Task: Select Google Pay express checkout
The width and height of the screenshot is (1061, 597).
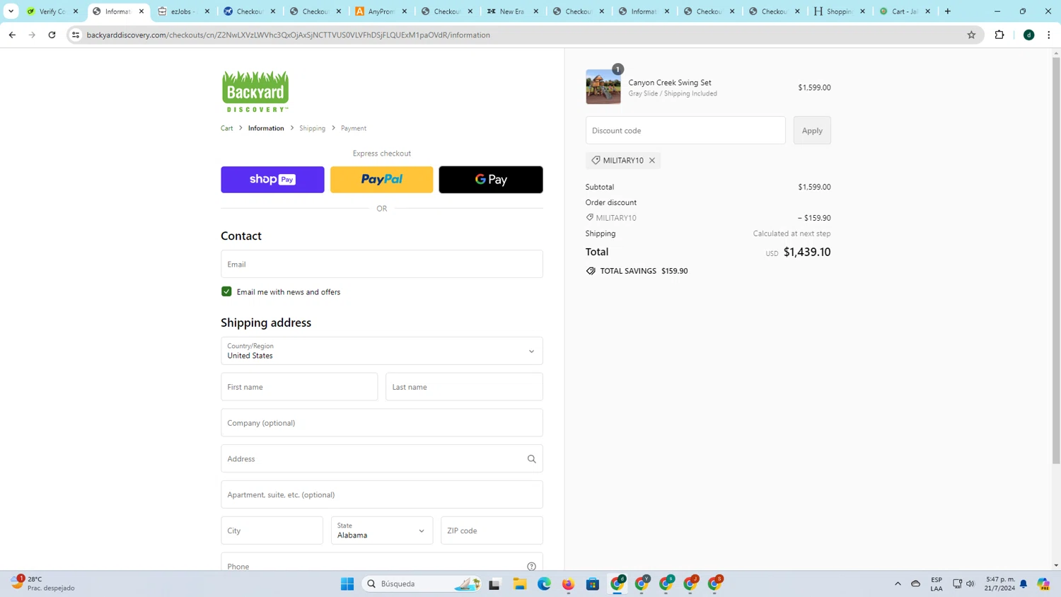Action: (491, 180)
